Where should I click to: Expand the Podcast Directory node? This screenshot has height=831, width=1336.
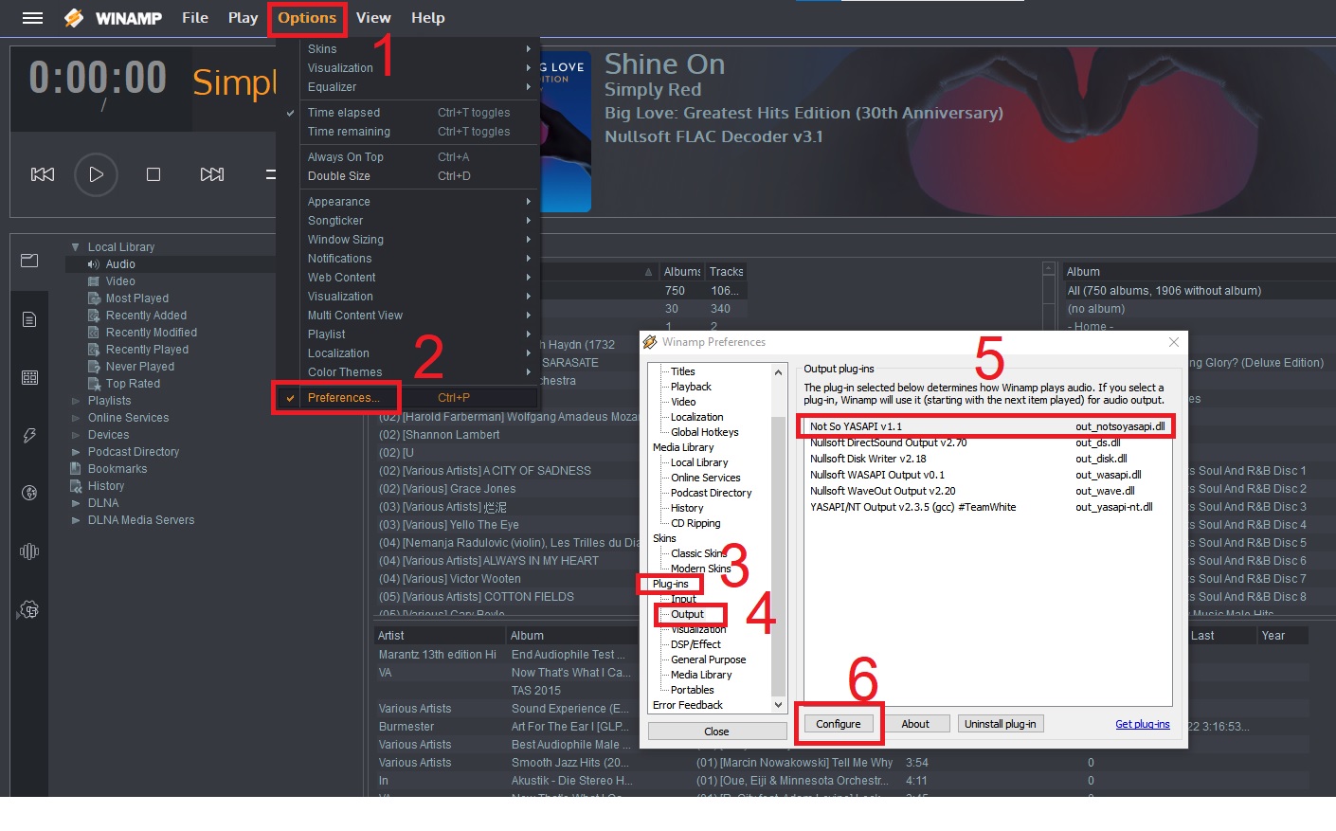coord(76,452)
